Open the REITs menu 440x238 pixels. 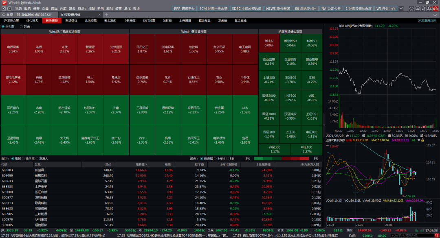[x=82, y=9]
